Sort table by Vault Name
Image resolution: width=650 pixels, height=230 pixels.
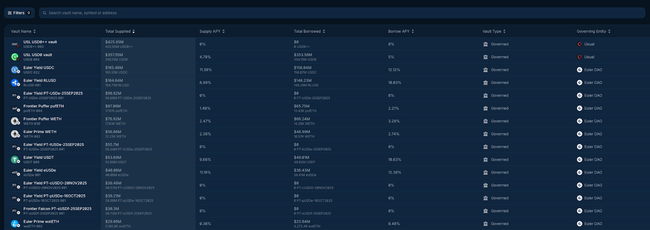(x=23, y=31)
